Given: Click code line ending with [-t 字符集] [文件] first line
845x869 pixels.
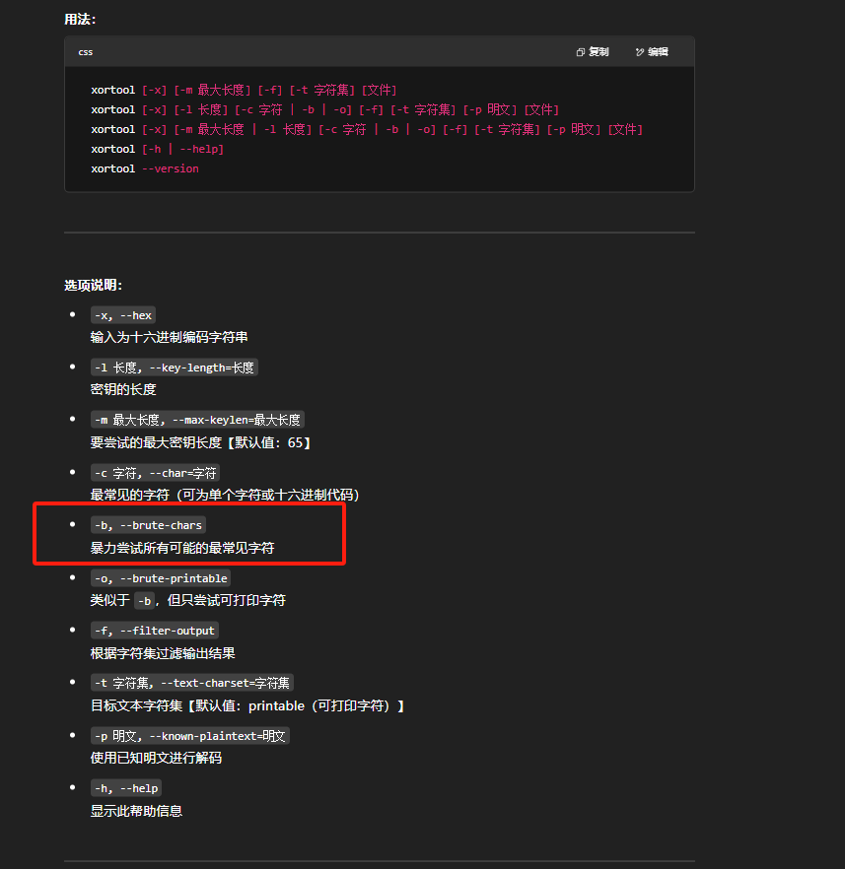Looking at the screenshot, I should pyautogui.click(x=244, y=90).
